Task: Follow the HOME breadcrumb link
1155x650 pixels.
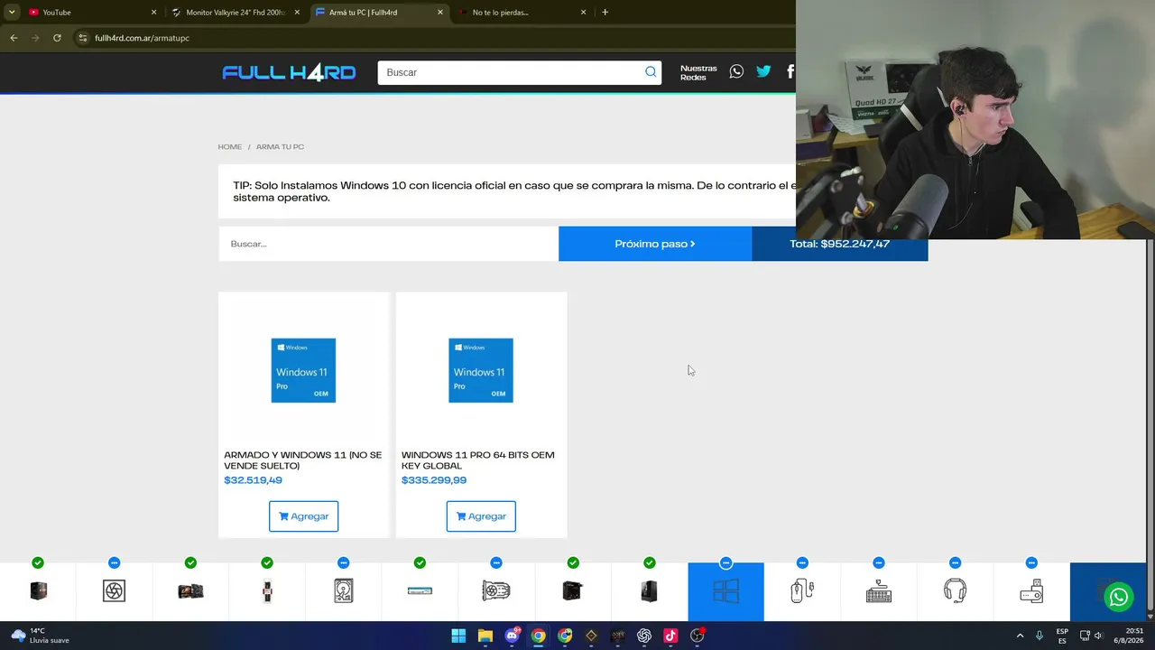Action: [x=230, y=147]
